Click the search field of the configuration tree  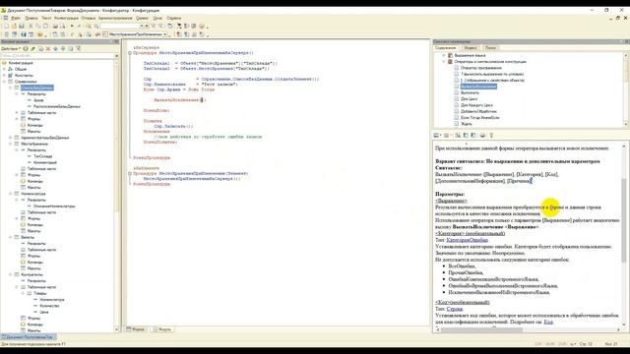57,56
